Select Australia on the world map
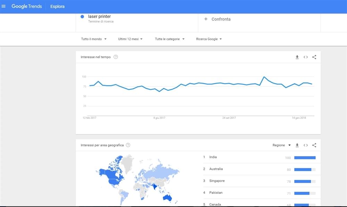Viewport: 347px width, 207px height. [167, 197]
